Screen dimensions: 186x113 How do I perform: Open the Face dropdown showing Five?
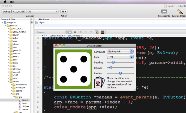pyautogui.click(x=120, y=57)
